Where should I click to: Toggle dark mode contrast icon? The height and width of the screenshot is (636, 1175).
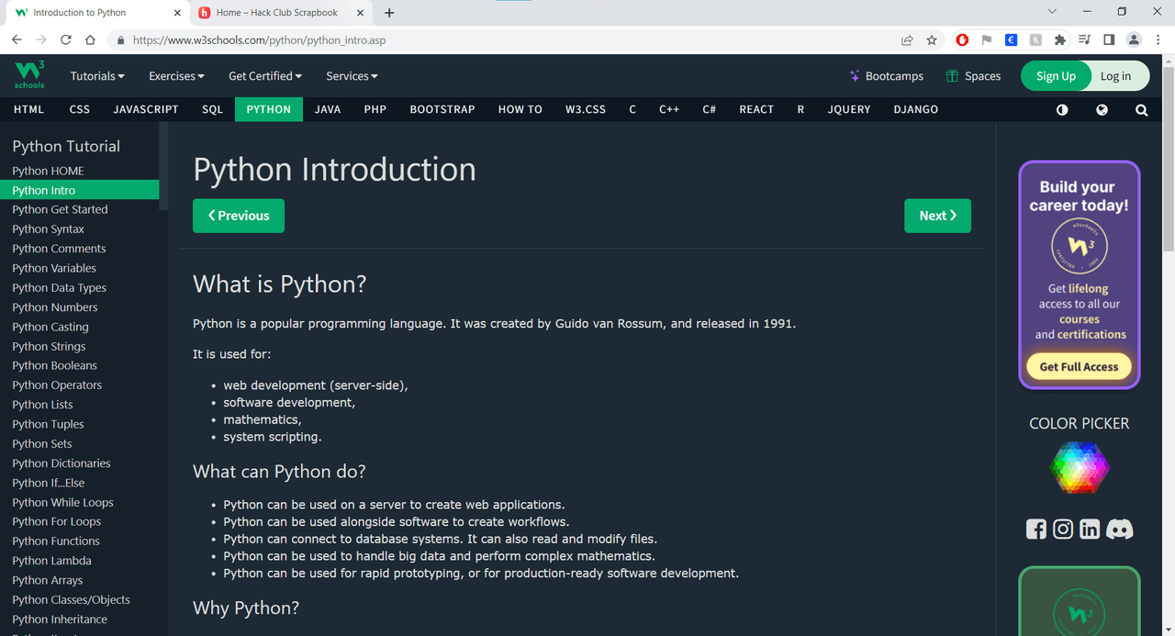coord(1062,109)
